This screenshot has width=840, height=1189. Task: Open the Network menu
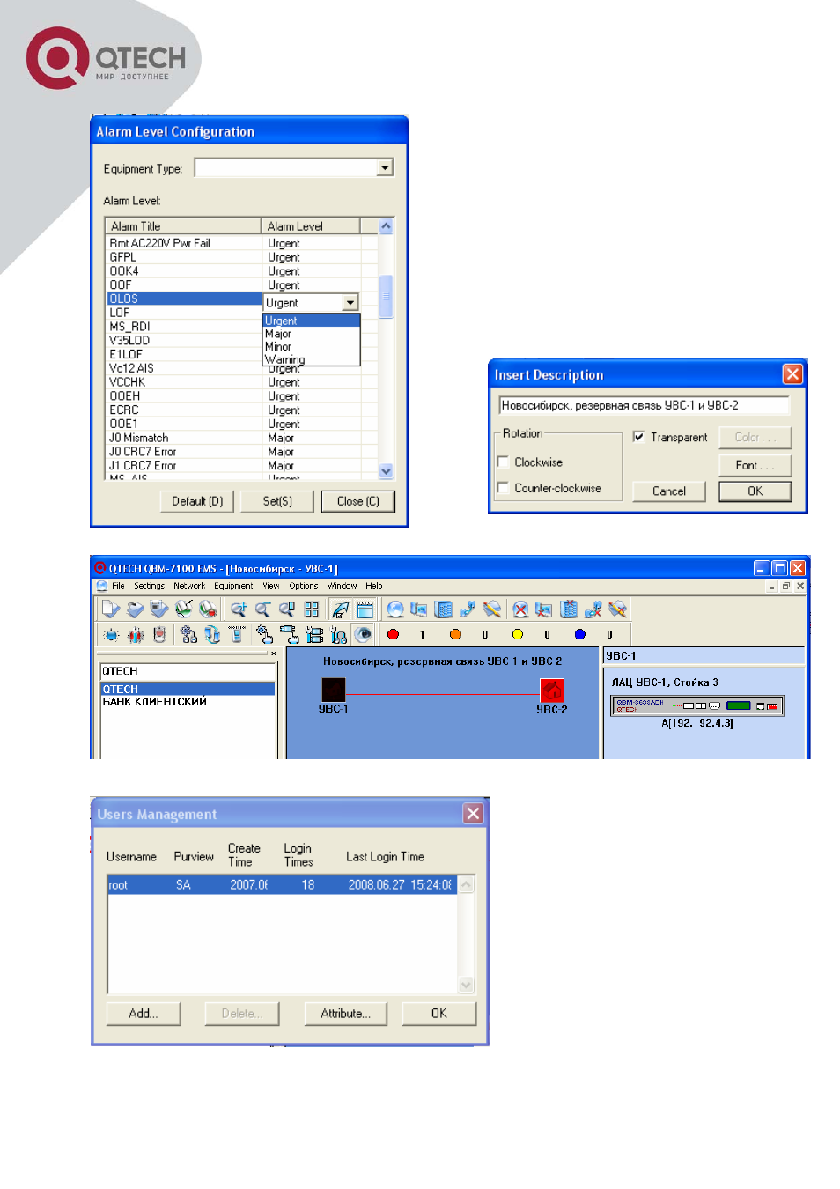pyautogui.click(x=189, y=586)
